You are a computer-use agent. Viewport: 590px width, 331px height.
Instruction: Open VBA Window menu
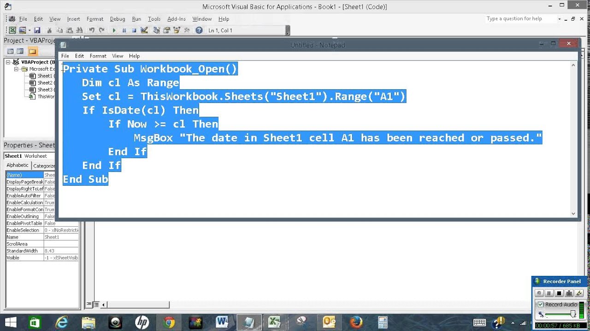tap(202, 19)
